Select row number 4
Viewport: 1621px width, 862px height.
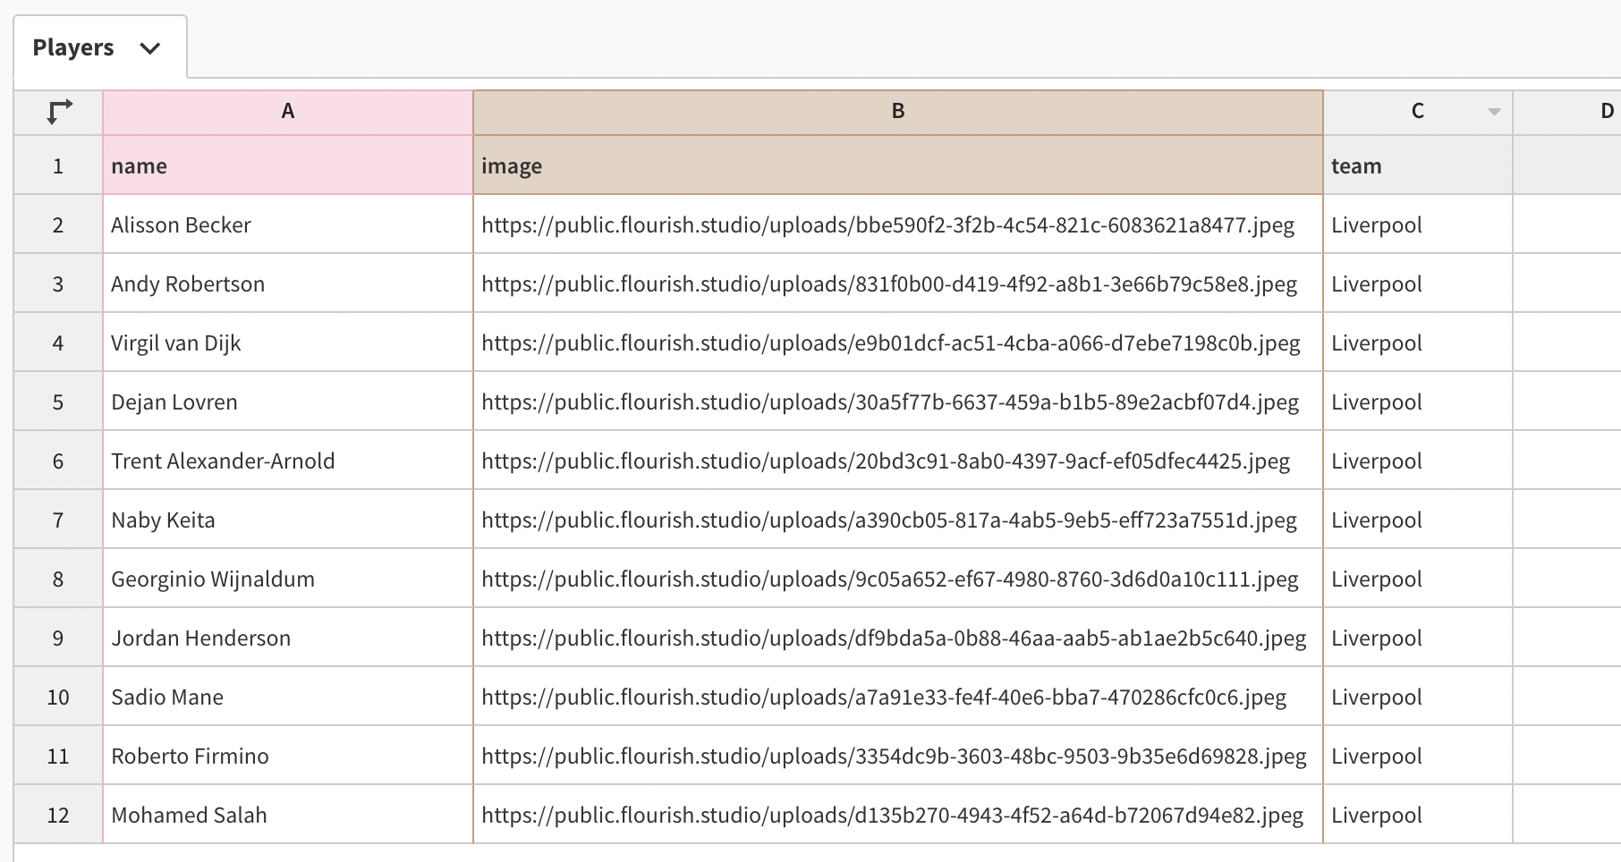coord(58,342)
